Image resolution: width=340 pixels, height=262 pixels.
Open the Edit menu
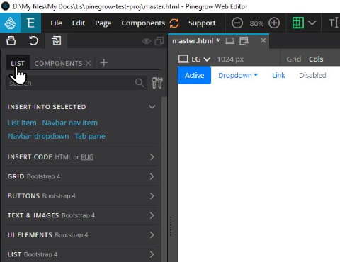click(79, 23)
